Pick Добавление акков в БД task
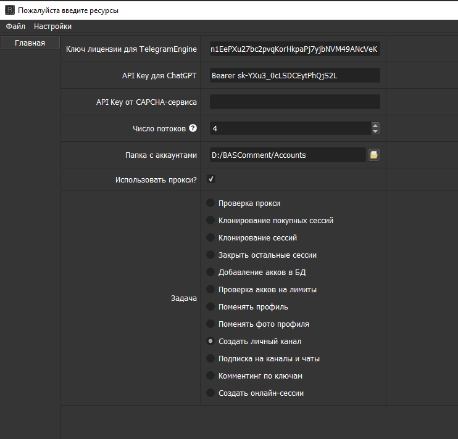 pyautogui.click(x=211, y=272)
